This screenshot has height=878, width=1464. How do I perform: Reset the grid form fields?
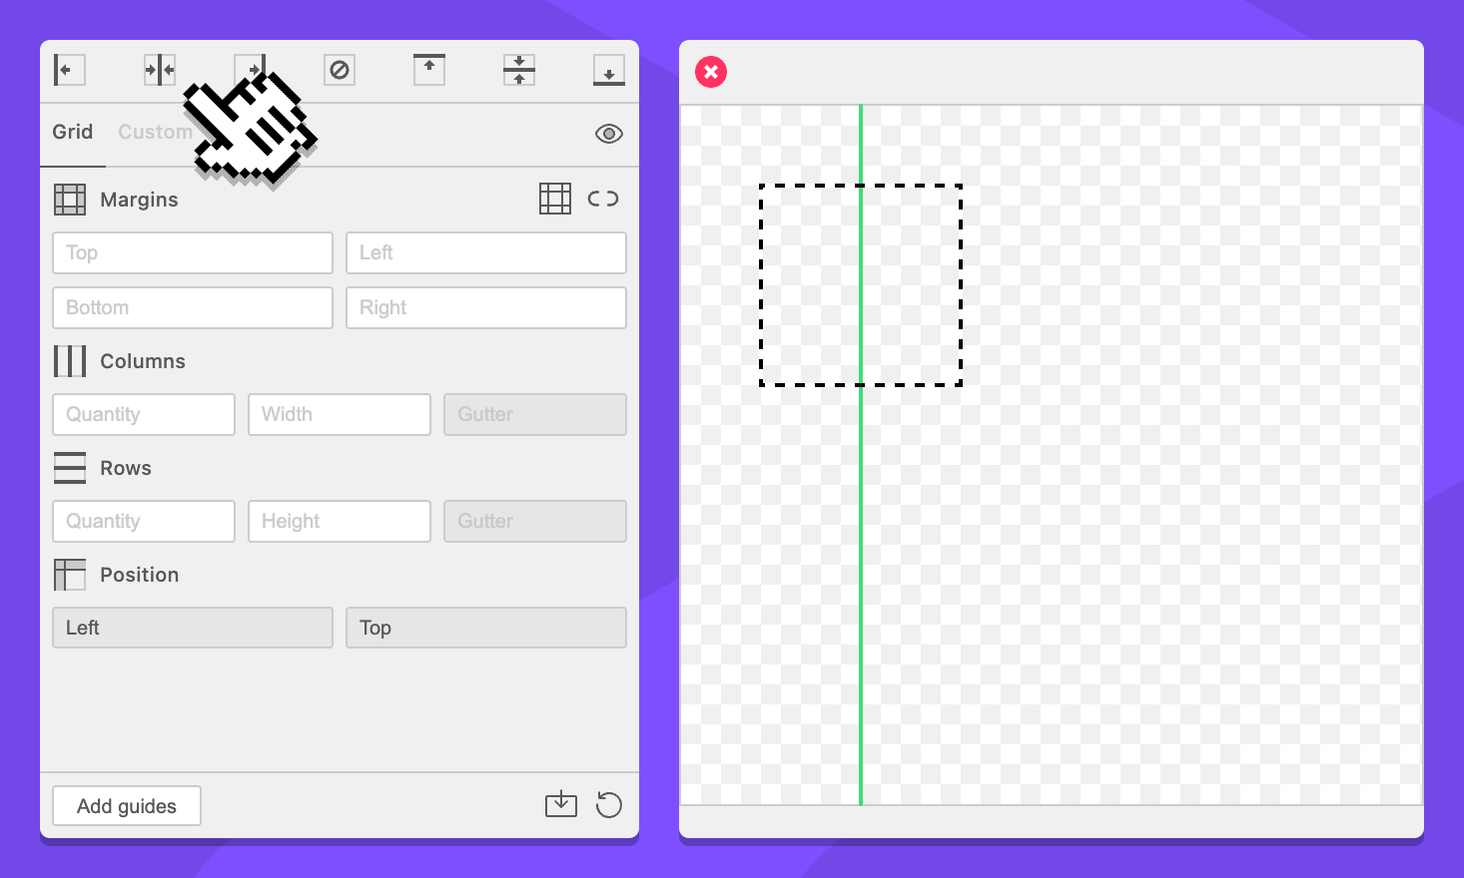pos(609,804)
